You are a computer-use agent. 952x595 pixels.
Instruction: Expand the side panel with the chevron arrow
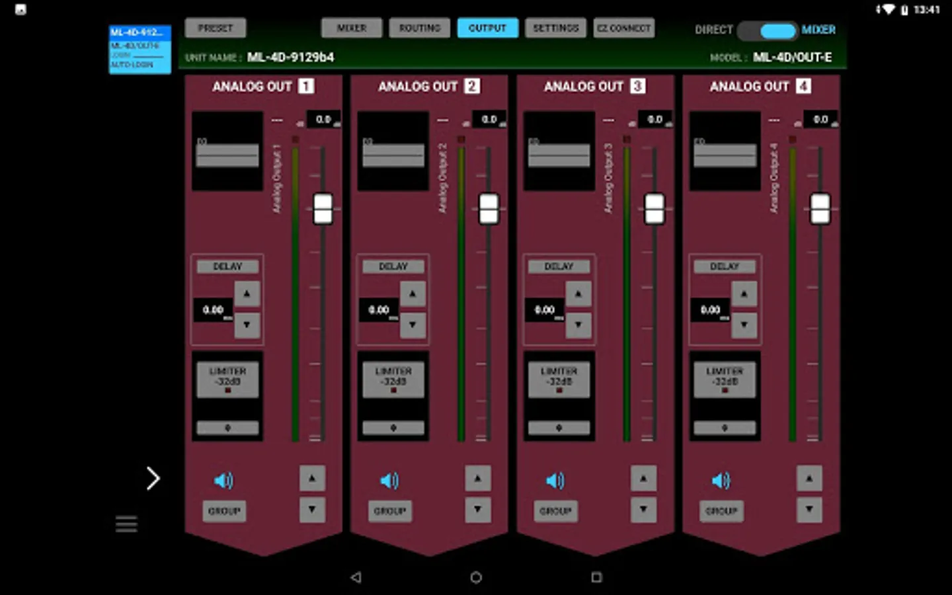153,479
